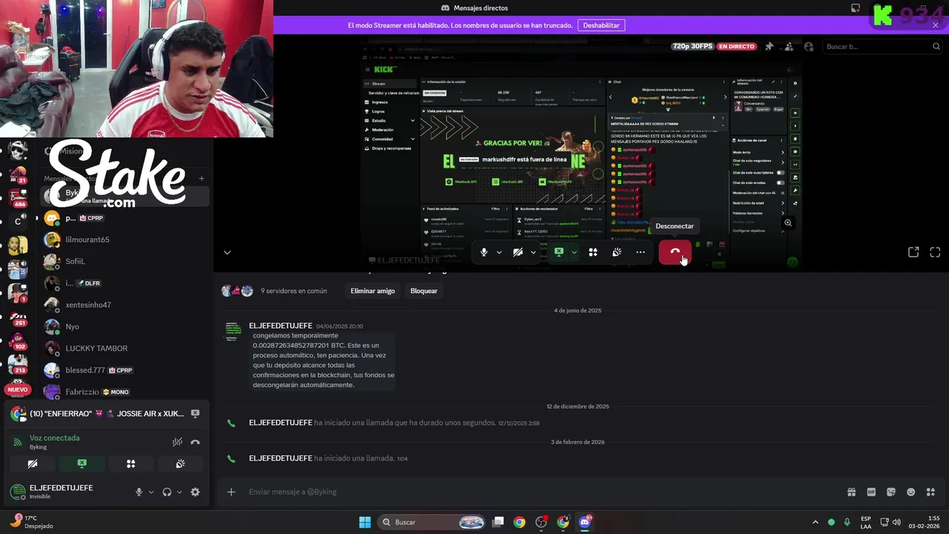Open apps launcher in message box
949x534 pixels.
[x=931, y=492]
